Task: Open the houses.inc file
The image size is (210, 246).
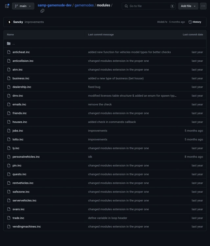Action: pyautogui.click(x=20, y=122)
